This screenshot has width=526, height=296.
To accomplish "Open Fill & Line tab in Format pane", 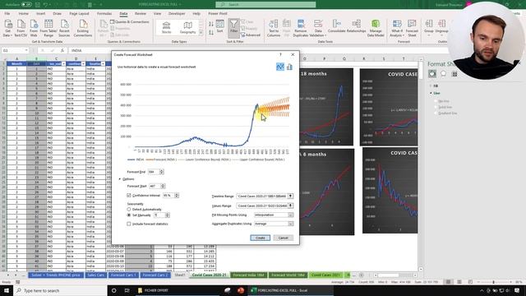I will [432, 73].
